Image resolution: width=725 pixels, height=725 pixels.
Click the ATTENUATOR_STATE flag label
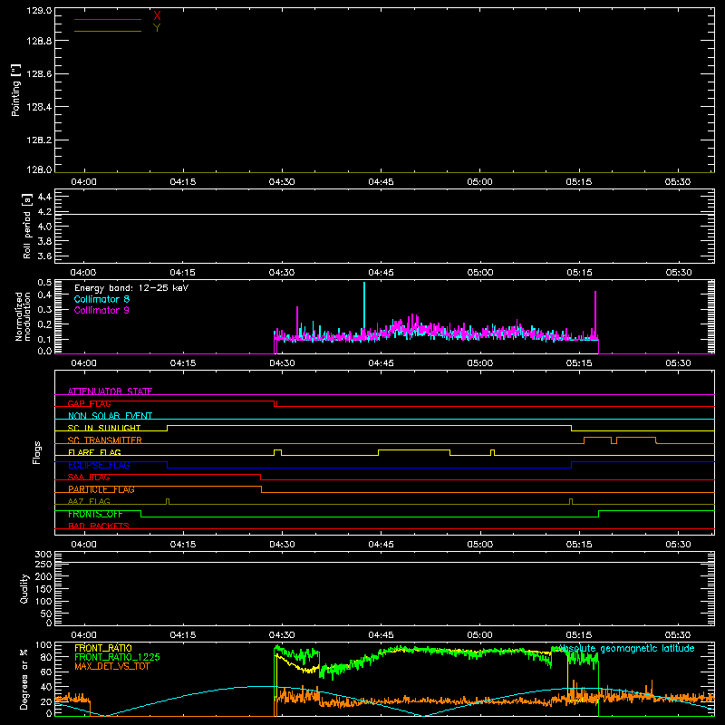(110, 391)
